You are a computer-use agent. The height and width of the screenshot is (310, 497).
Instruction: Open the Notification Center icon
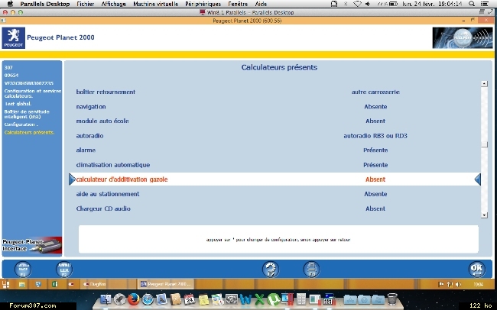pos(484,4)
